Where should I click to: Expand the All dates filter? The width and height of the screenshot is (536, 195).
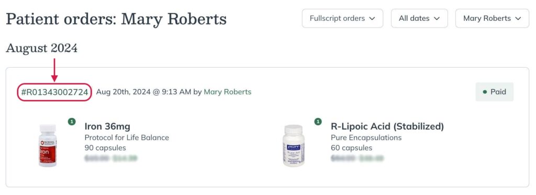pyautogui.click(x=419, y=18)
